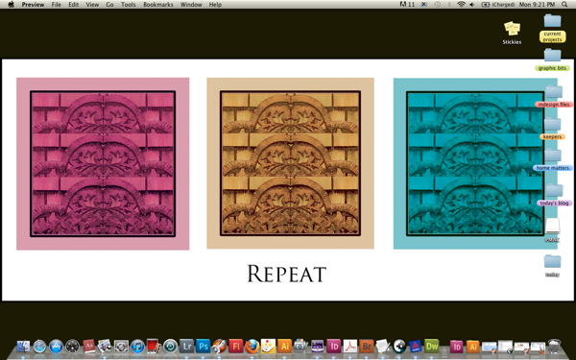Viewport: 576px width, 360px height.
Task: Open the red sketchbook app in dock
Action: [x=154, y=347]
